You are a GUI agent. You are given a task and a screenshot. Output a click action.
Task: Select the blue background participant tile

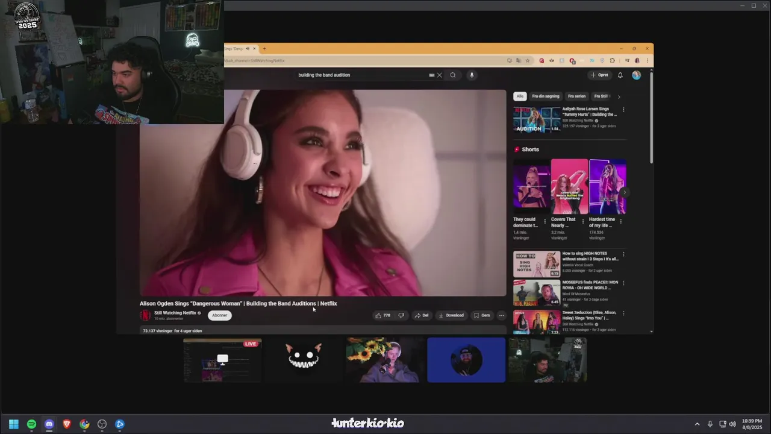tap(466, 360)
